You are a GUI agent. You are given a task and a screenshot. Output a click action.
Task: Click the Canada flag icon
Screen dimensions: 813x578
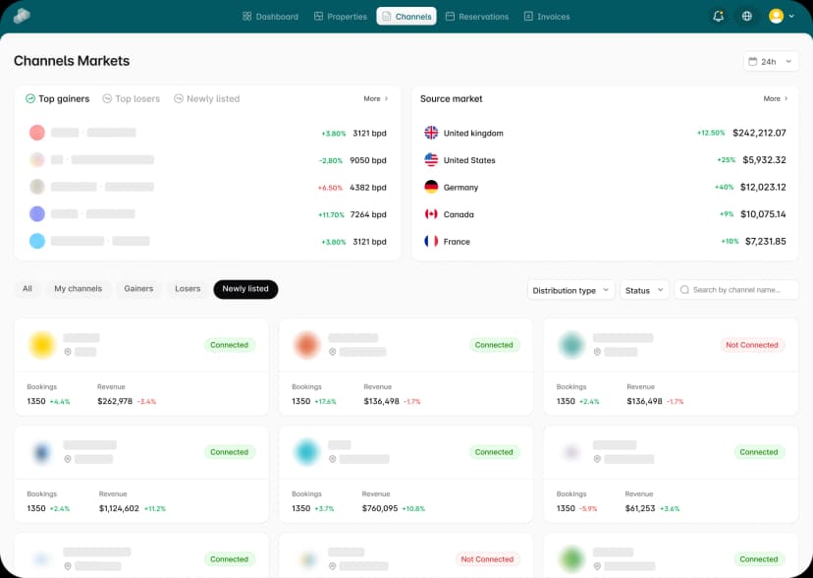(x=431, y=214)
